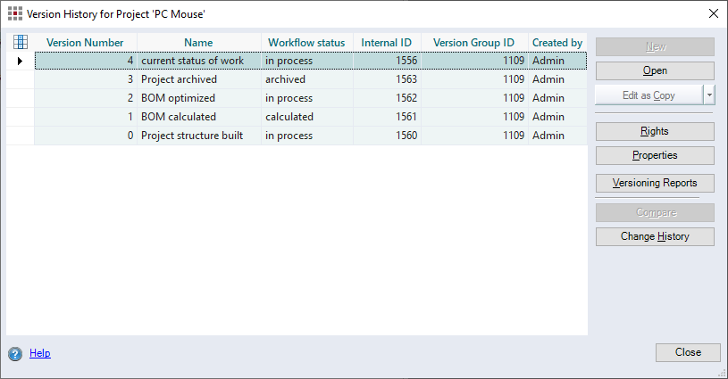Click the row indicator arrow for version 4
The height and width of the screenshot is (379, 728).
(x=21, y=61)
